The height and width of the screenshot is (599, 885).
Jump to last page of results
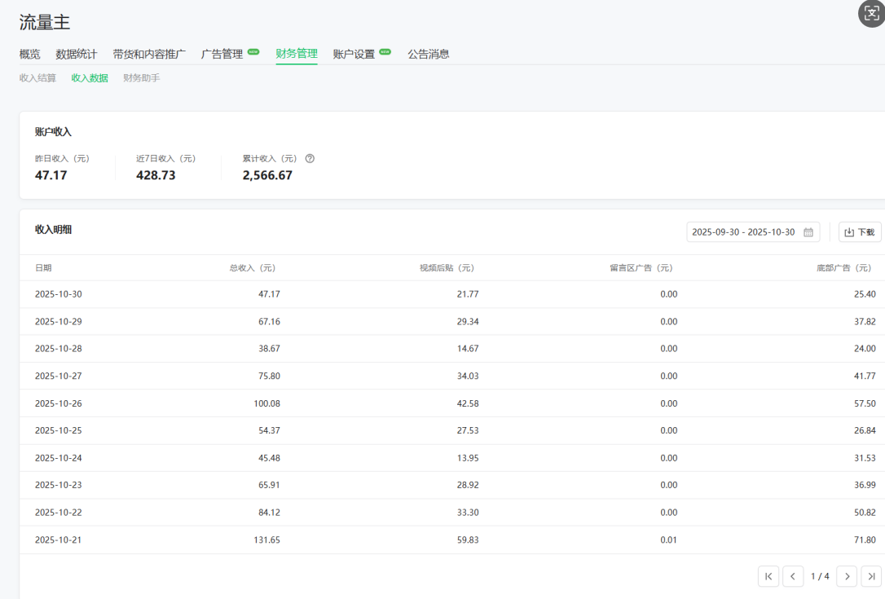coord(871,576)
